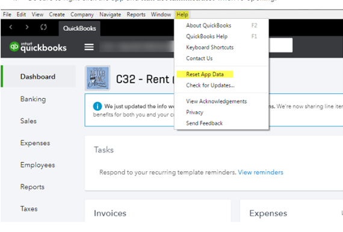Click the refresh page icon

pos(43,27)
